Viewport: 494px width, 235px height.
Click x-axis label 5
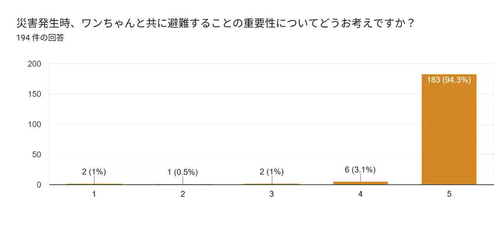(449, 194)
